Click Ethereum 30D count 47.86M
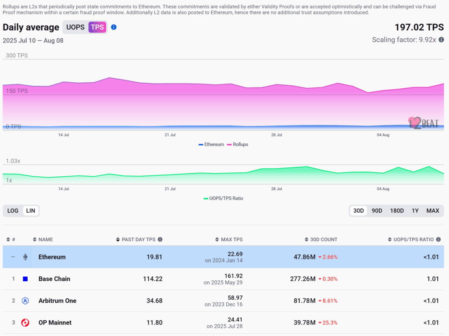Screen dimensions: 449x336 click(x=305, y=257)
